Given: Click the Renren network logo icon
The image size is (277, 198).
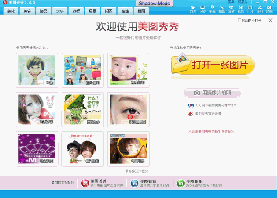Looking at the screenshot, I should [x=190, y=105].
